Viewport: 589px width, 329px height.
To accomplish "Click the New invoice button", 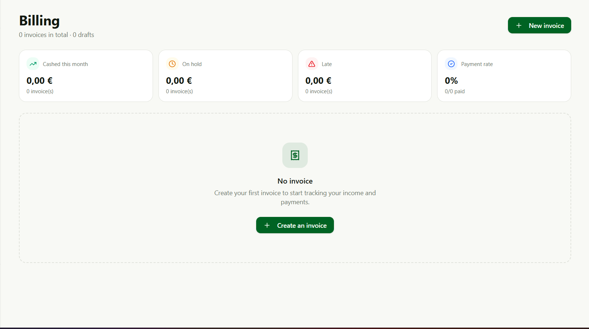I will coord(539,25).
